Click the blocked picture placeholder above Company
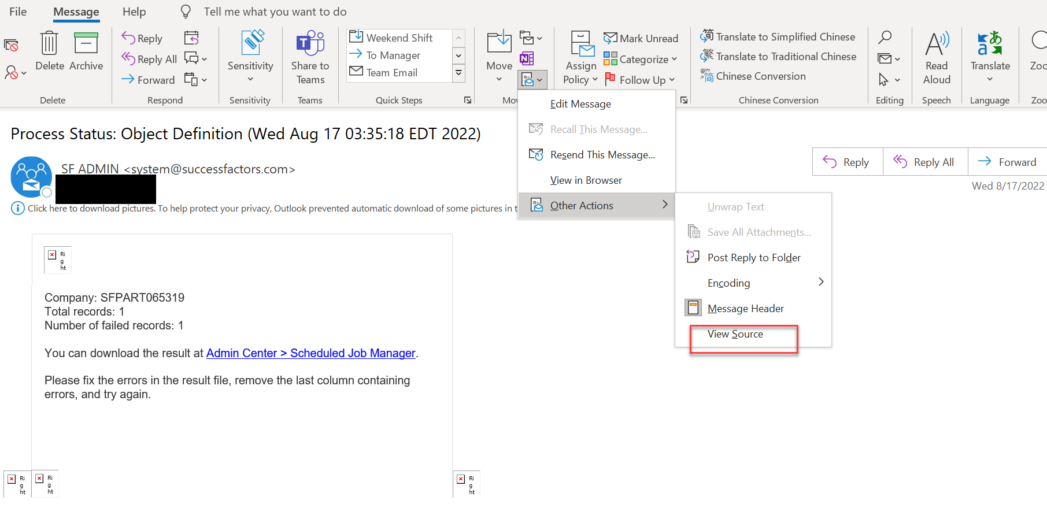Image resolution: width=1047 pixels, height=519 pixels. coord(58,260)
